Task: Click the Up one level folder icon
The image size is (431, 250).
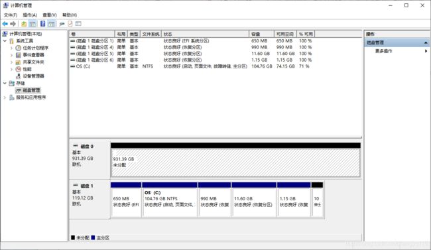Action: pyautogui.click(x=24, y=24)
